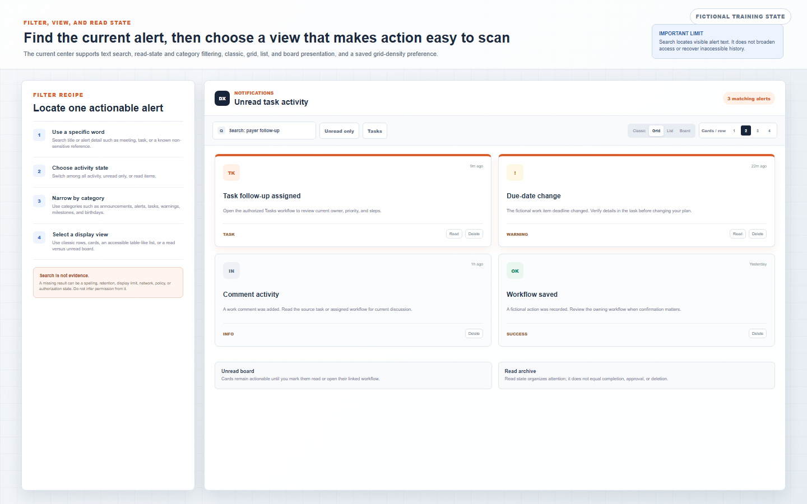
Task: Click the 22m ago timestamp
Action: [759, 166]
